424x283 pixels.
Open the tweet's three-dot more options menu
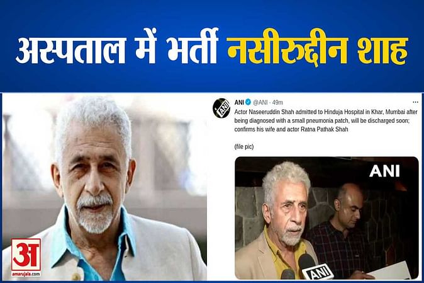click(x=415, y=102)
